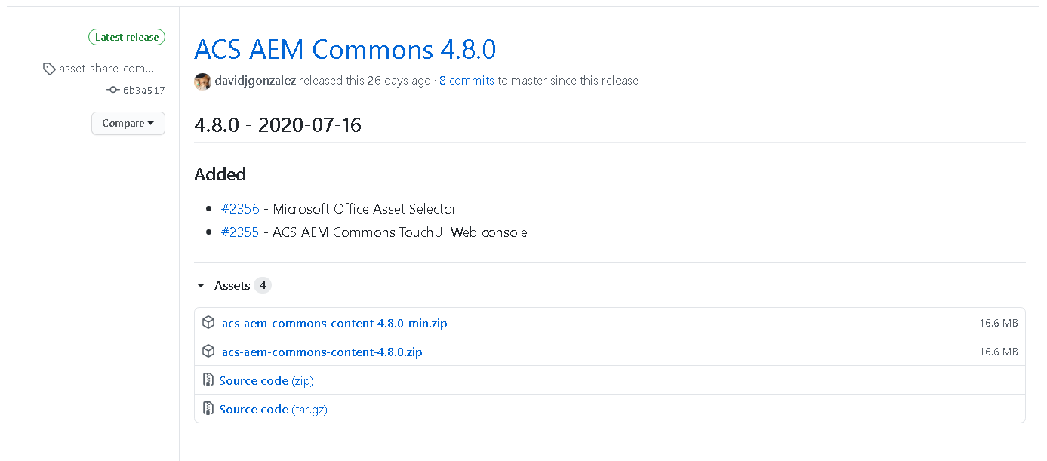Click the package icon beside acs-aem-commons-content-4.8.0.zip

pos(208,351)
